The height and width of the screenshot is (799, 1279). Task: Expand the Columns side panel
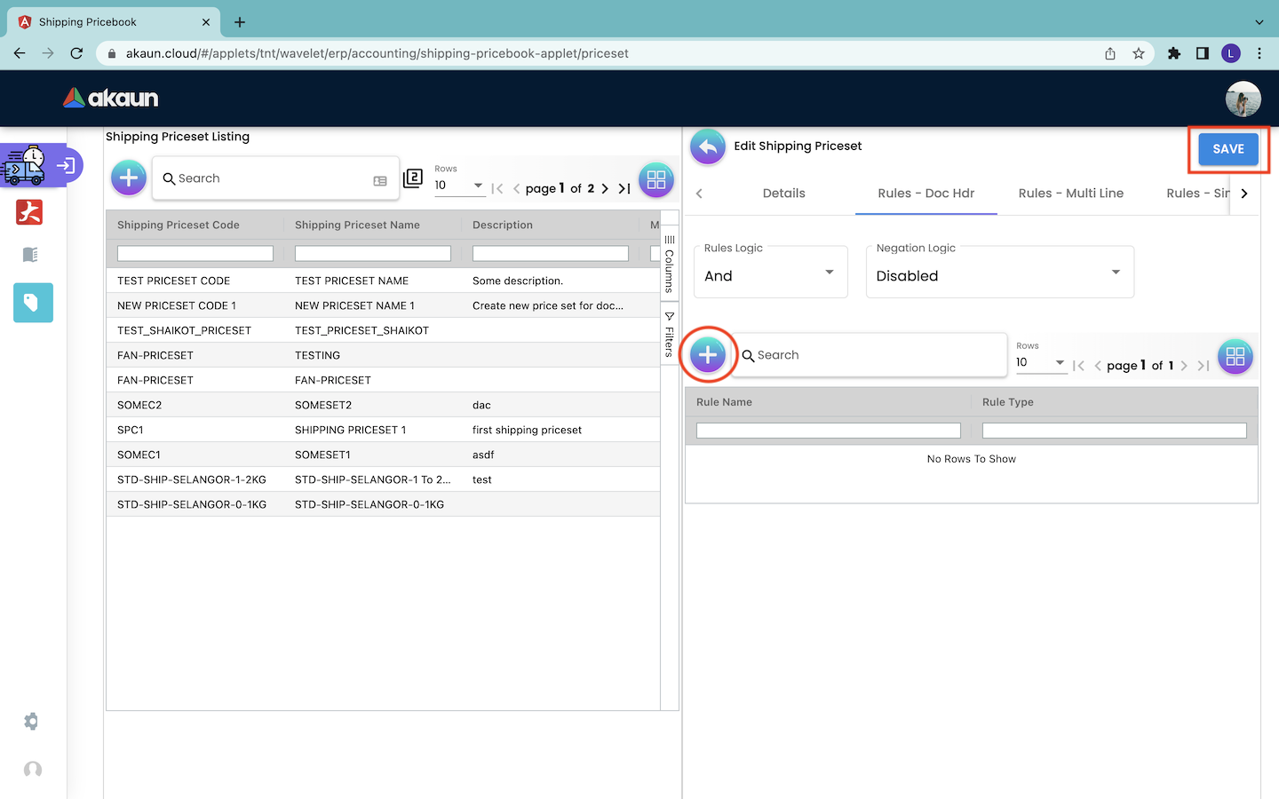(670, 264)
